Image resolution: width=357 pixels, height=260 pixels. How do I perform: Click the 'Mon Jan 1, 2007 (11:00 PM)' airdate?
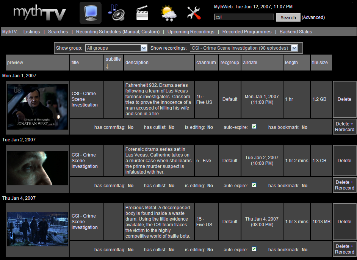click(262, 100)
